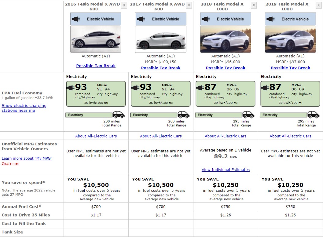Remove the 2019 Tesla Model X column with X
Viewport: 323px width, 237px height.
(318, 5)
